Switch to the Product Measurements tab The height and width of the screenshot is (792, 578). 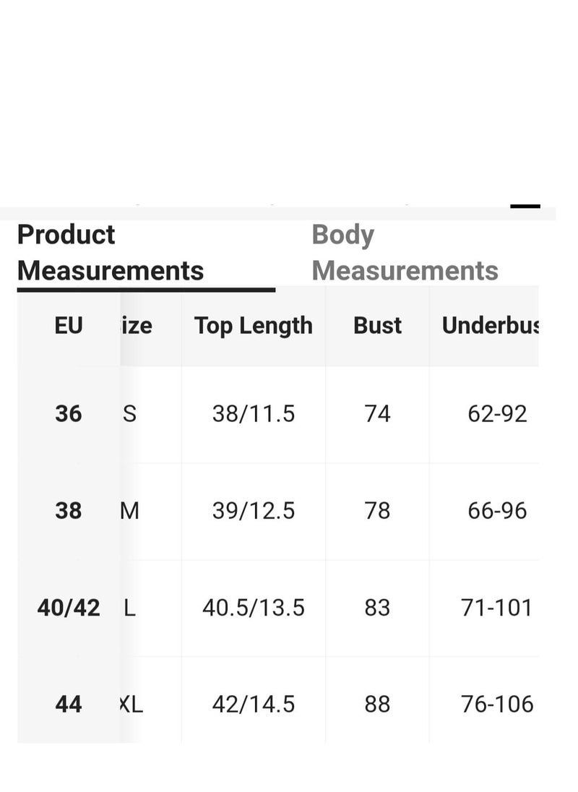tap(111, 252)
